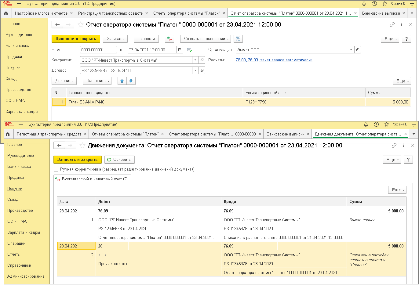This screenshot has height=285, width=419.
Task: Open history icon in lower window
Action: pyautogui.click(x=376, y=124)
